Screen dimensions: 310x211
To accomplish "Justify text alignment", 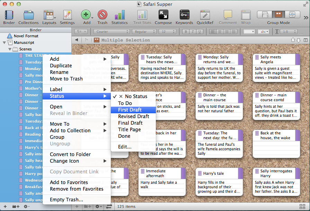I will coord(233,31).
